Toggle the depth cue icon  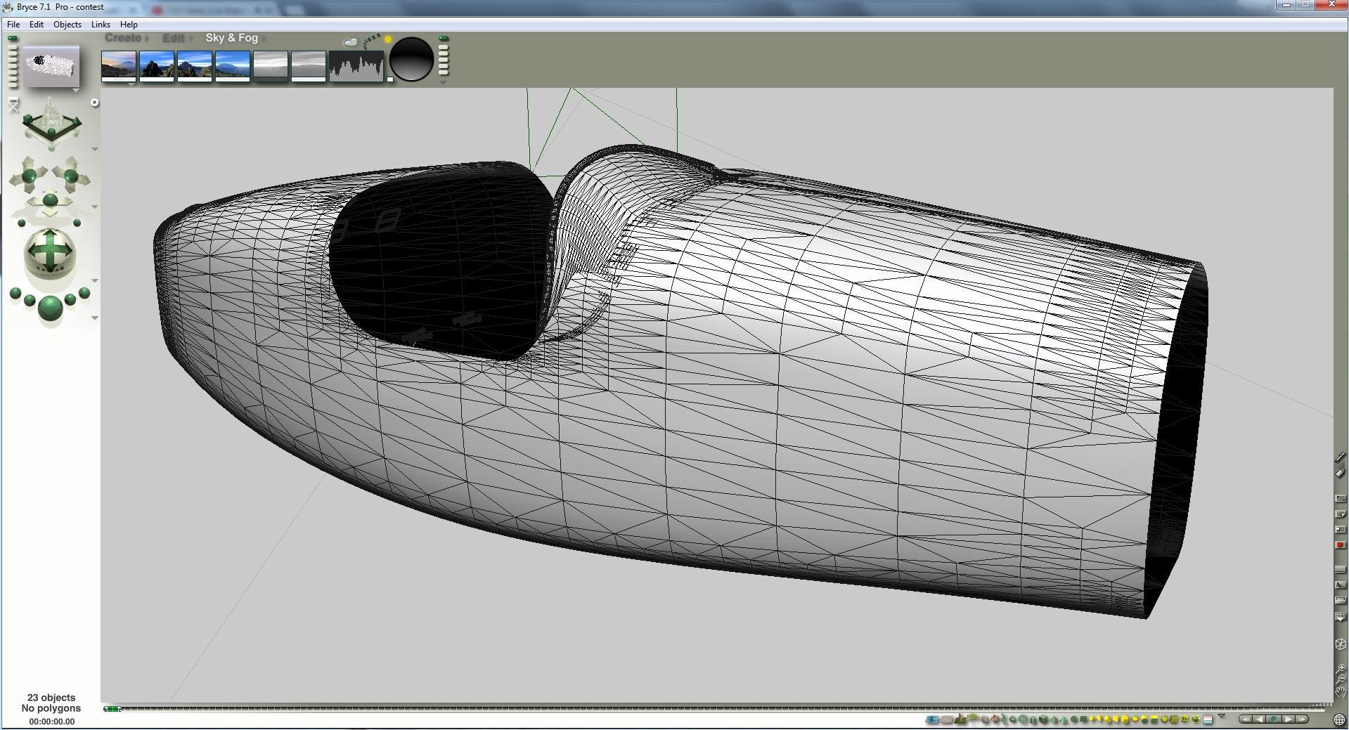[x=1340, y=584]
